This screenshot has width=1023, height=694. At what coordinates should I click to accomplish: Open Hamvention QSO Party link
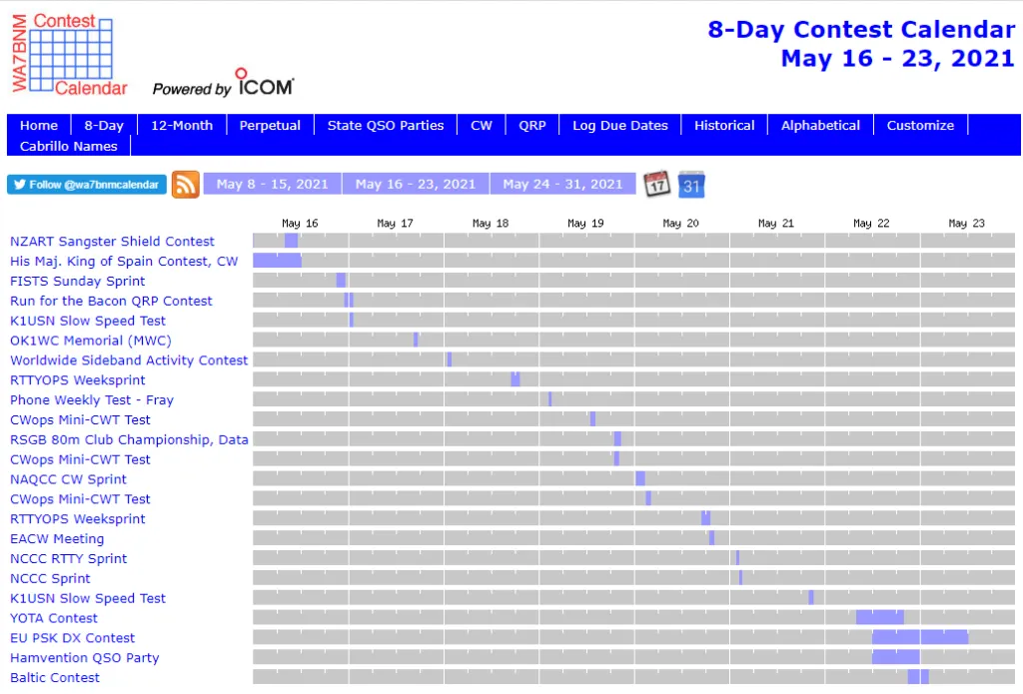[x=85, y=658]
